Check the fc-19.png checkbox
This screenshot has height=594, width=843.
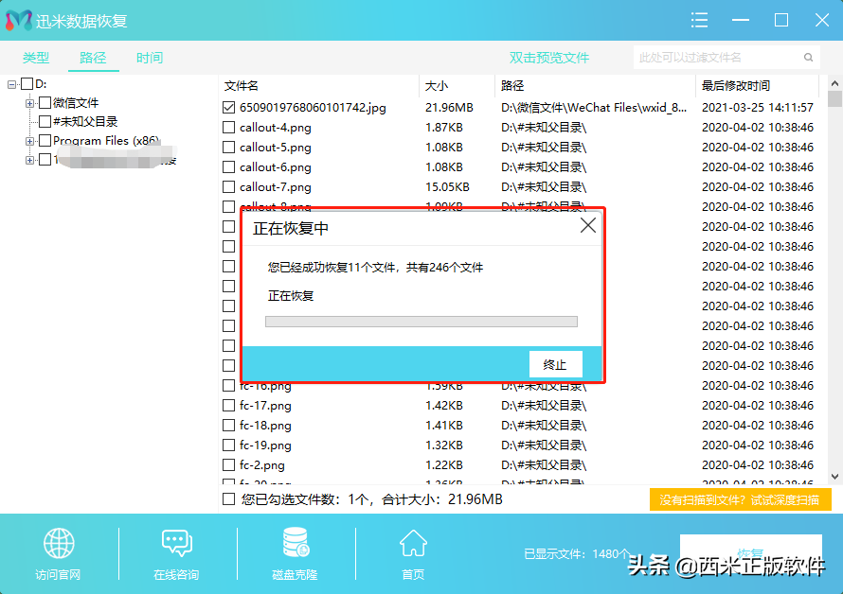pyautogui.click(x=228, y=445)
